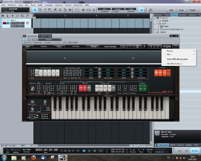Open the marker track flag icon
Screen dimensions: 201x161
(x=28, y=16)
